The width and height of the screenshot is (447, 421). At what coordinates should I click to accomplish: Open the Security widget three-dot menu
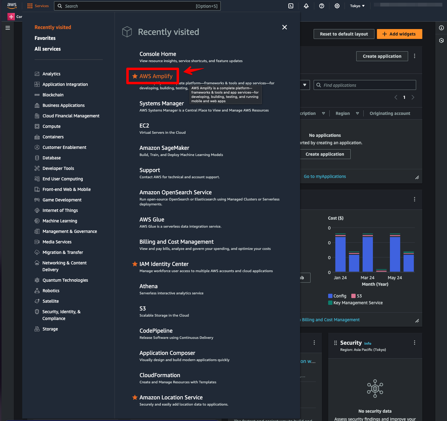414,343
